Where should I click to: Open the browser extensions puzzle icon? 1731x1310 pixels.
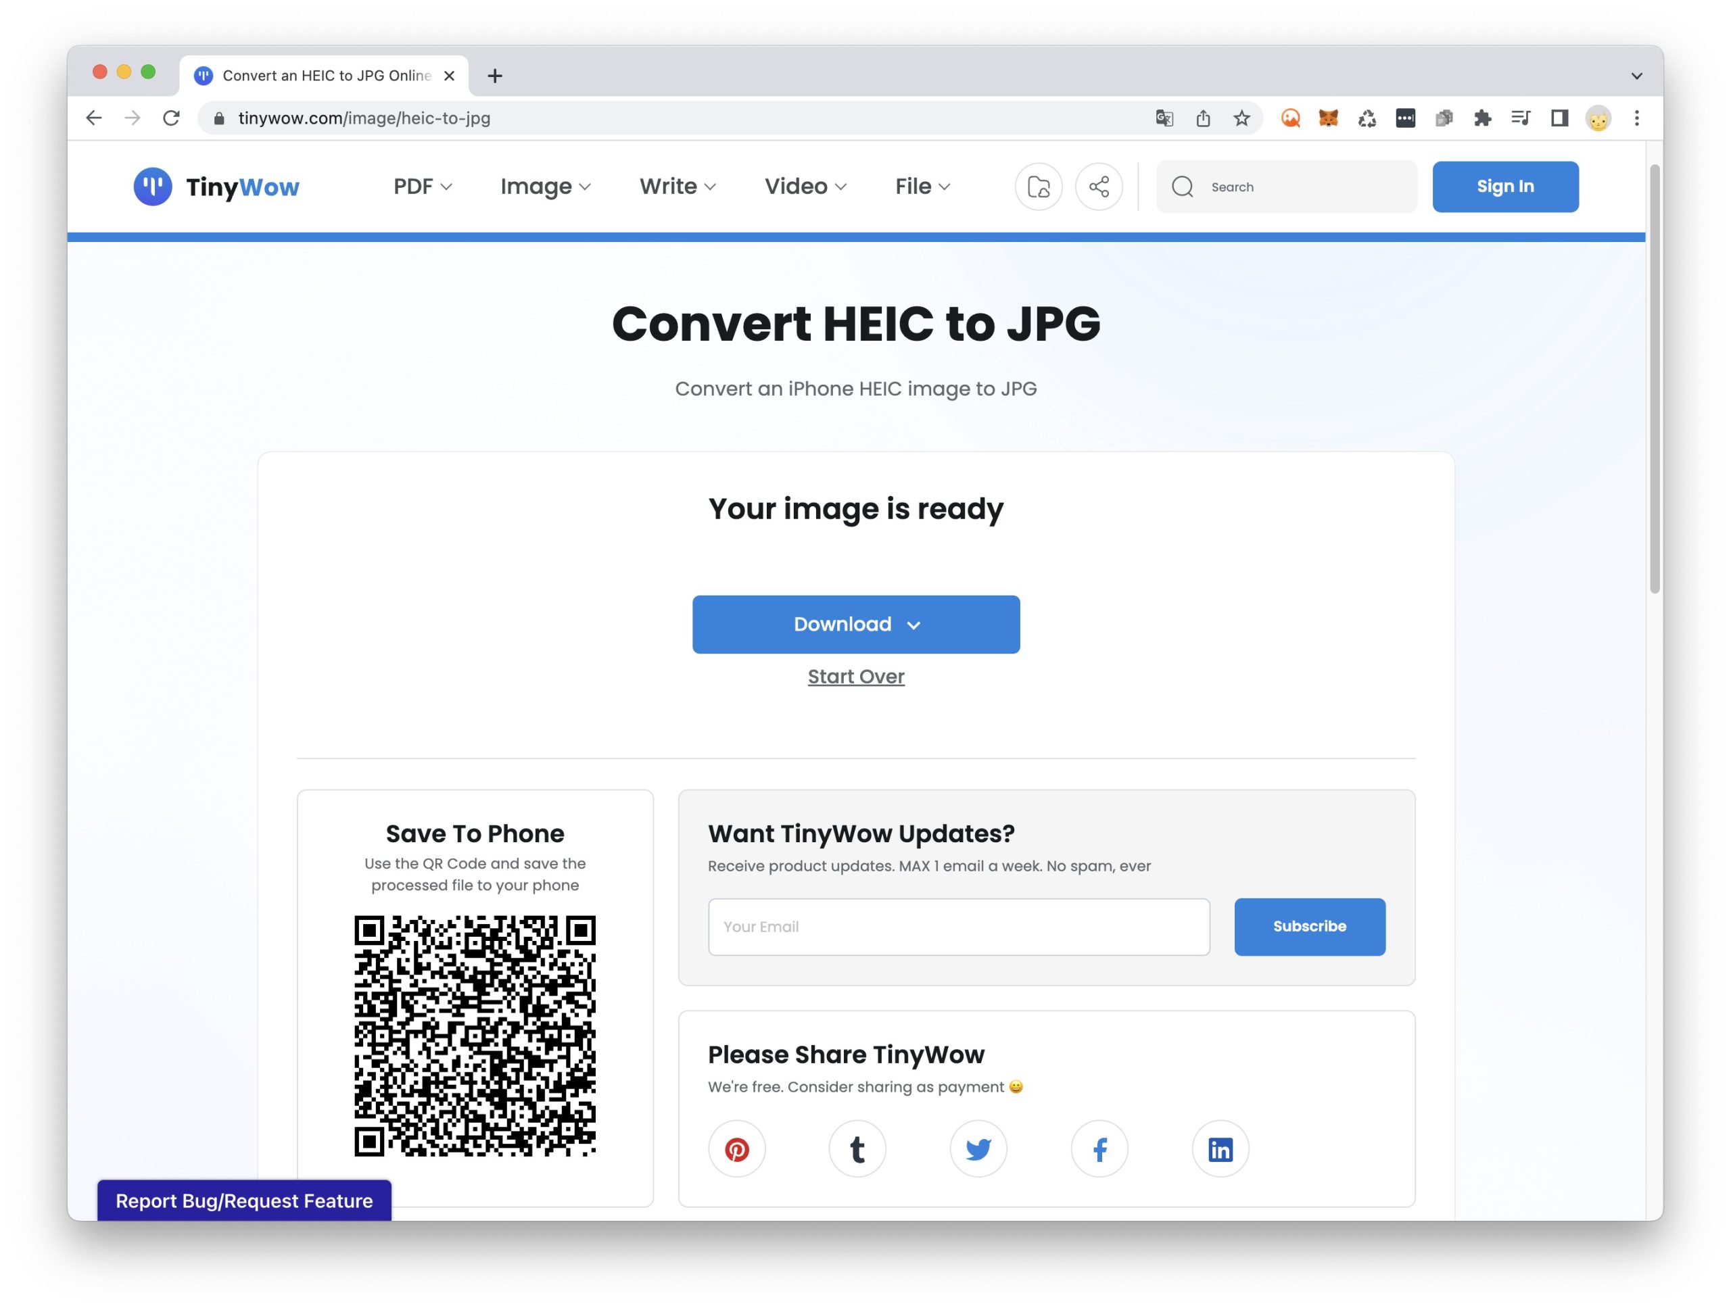pyautogui.click(x=1482, y=118)
